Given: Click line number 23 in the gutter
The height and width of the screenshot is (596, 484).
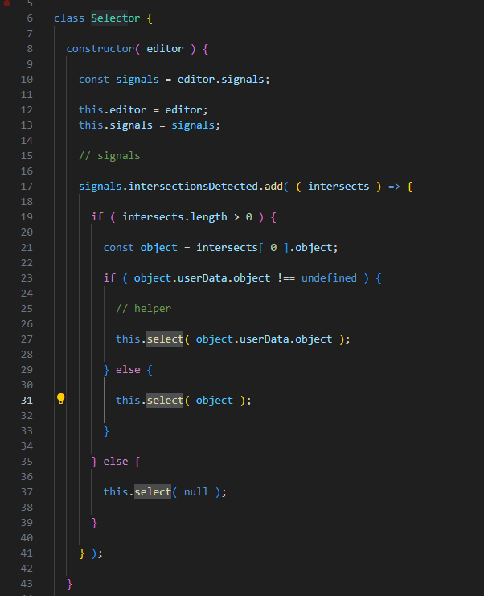Looking at the screenshot, I should [27, 278].
